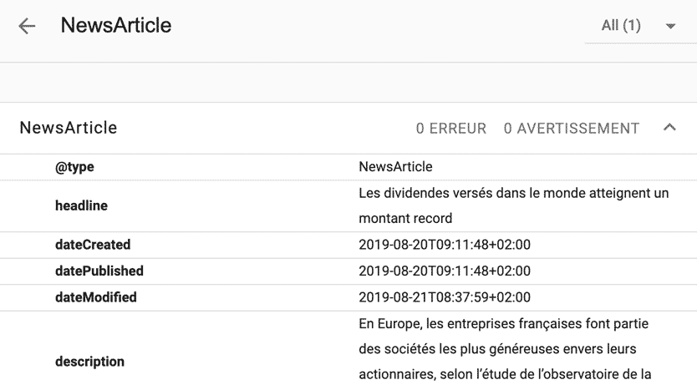Select the description text starting En Europe

tap(505, 349)
